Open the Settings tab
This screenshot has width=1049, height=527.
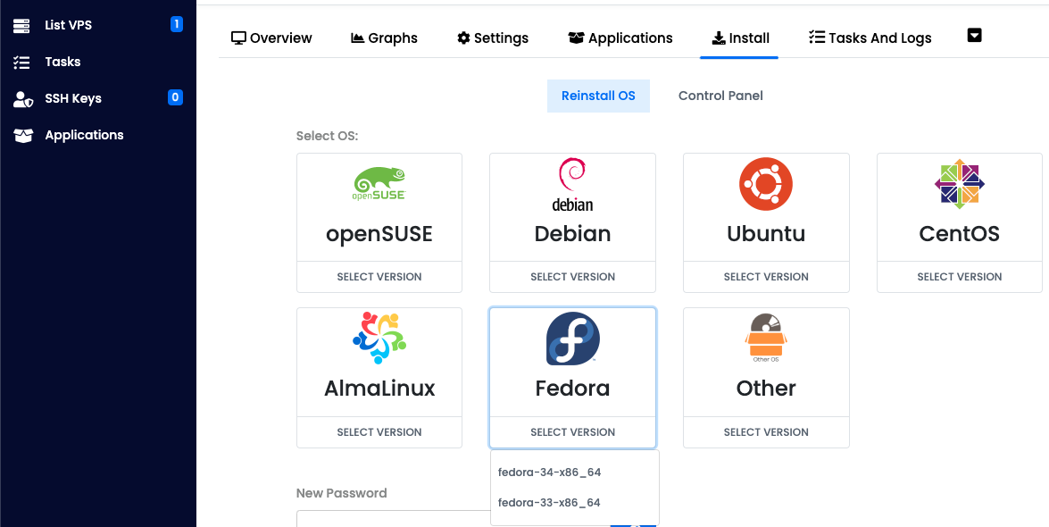click(493, 38)
